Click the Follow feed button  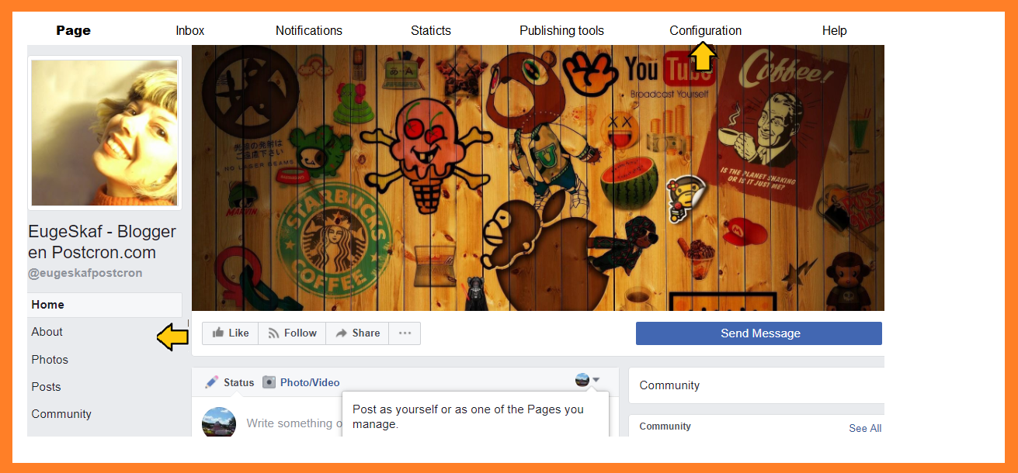click(292, 333)
